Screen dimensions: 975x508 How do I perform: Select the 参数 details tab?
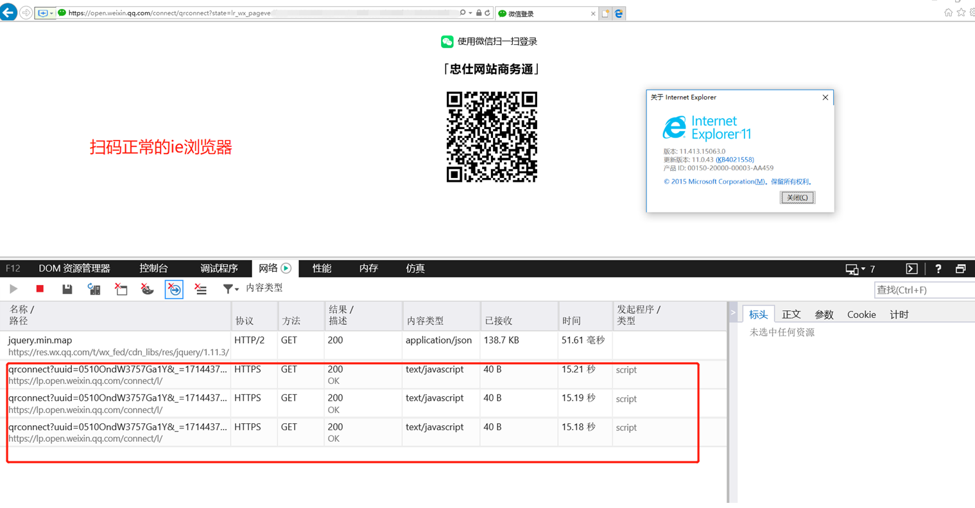pos(824,314)
